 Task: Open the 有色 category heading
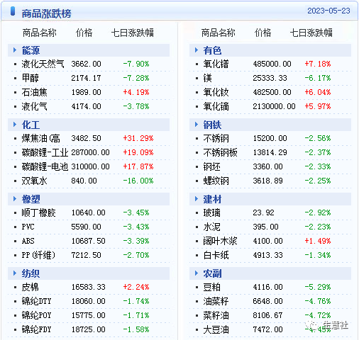tap(212, 50)
